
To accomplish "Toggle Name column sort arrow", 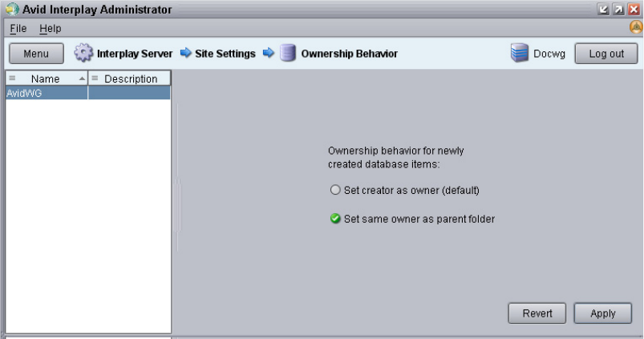I will (x=82, y=79).
